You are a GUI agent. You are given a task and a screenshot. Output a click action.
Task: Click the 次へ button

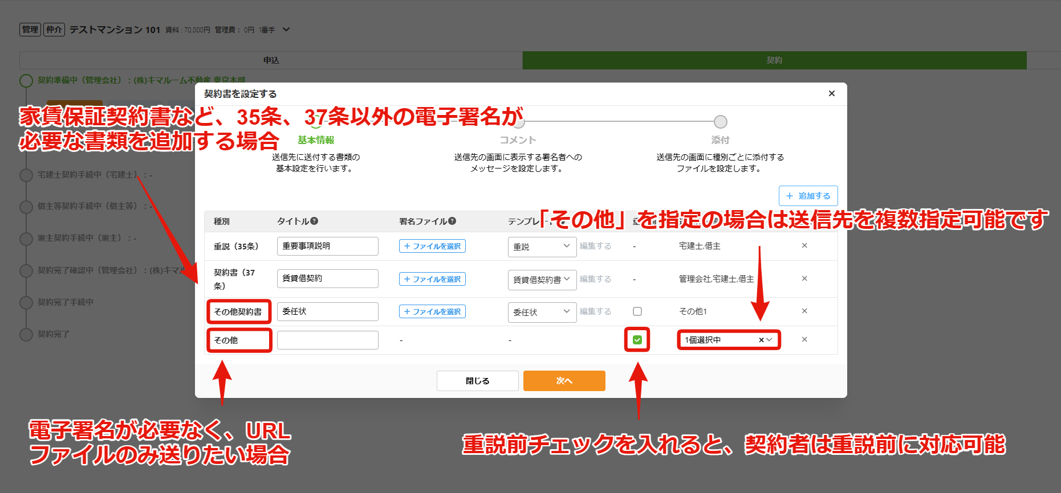click(564, 381)
